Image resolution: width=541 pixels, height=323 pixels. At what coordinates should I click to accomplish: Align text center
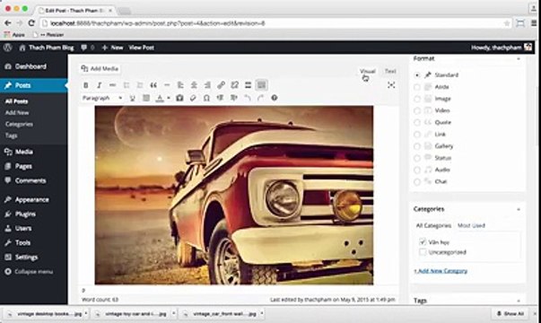tap(194, 85)
